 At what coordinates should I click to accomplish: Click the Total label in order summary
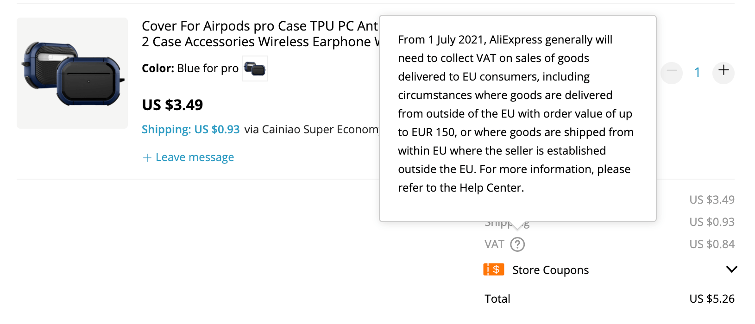click(497, 299)
